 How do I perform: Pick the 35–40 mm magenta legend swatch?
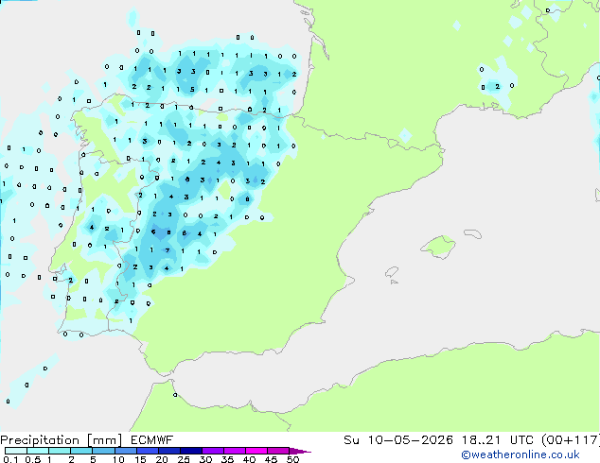234,451
